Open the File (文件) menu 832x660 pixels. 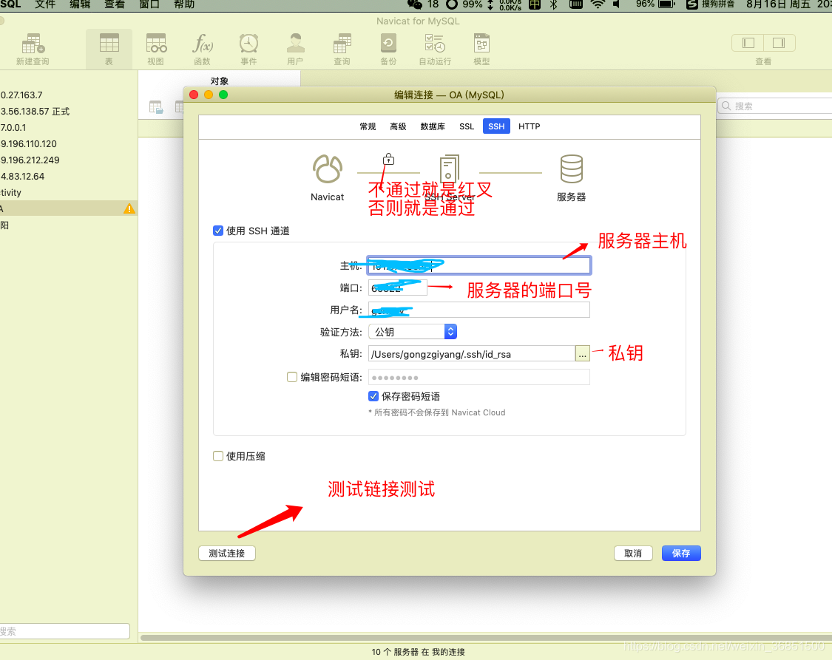click(45, 4)
